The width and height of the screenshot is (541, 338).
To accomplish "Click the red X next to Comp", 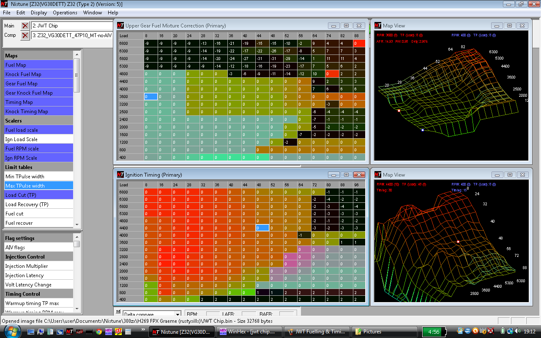I will [25, 35].
